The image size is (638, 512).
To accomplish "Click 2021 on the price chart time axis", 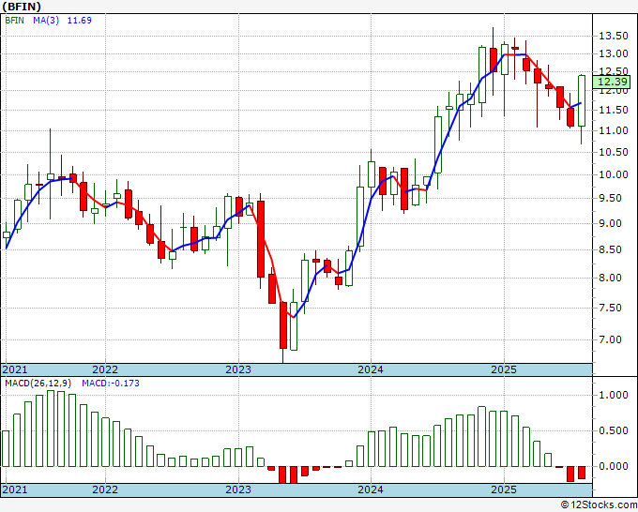I will pyautogui.click(x=15, y=369).
